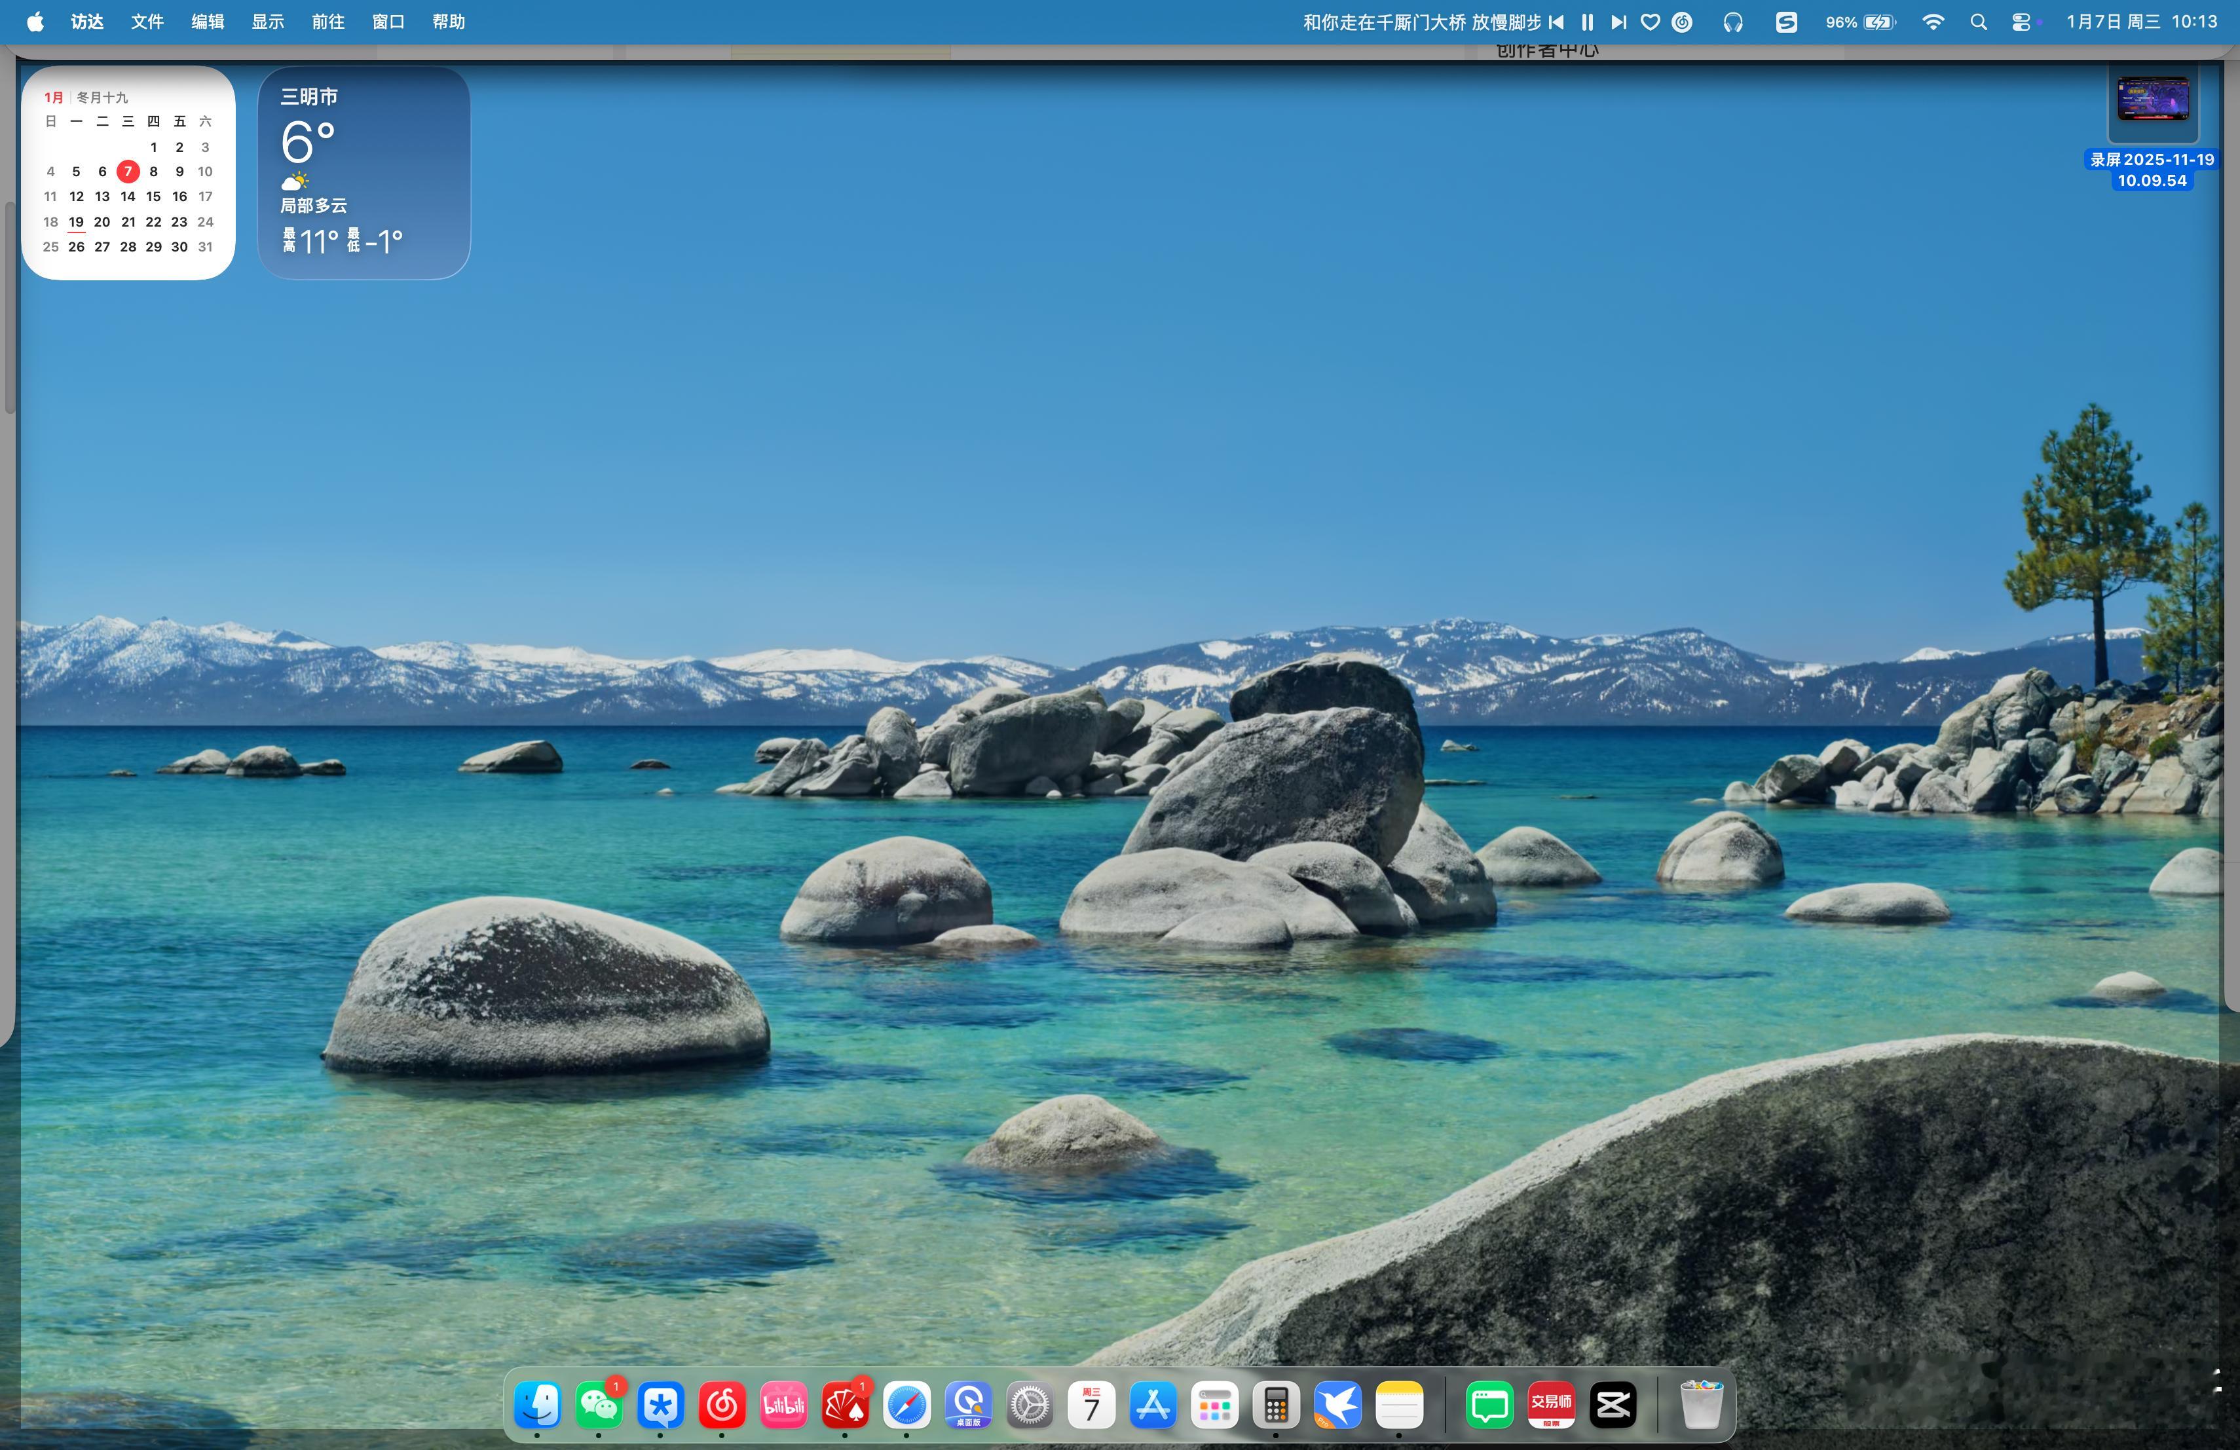Open the 文件 menu
Screen dimensions: 2240x1450
click(x=147, y=22)
